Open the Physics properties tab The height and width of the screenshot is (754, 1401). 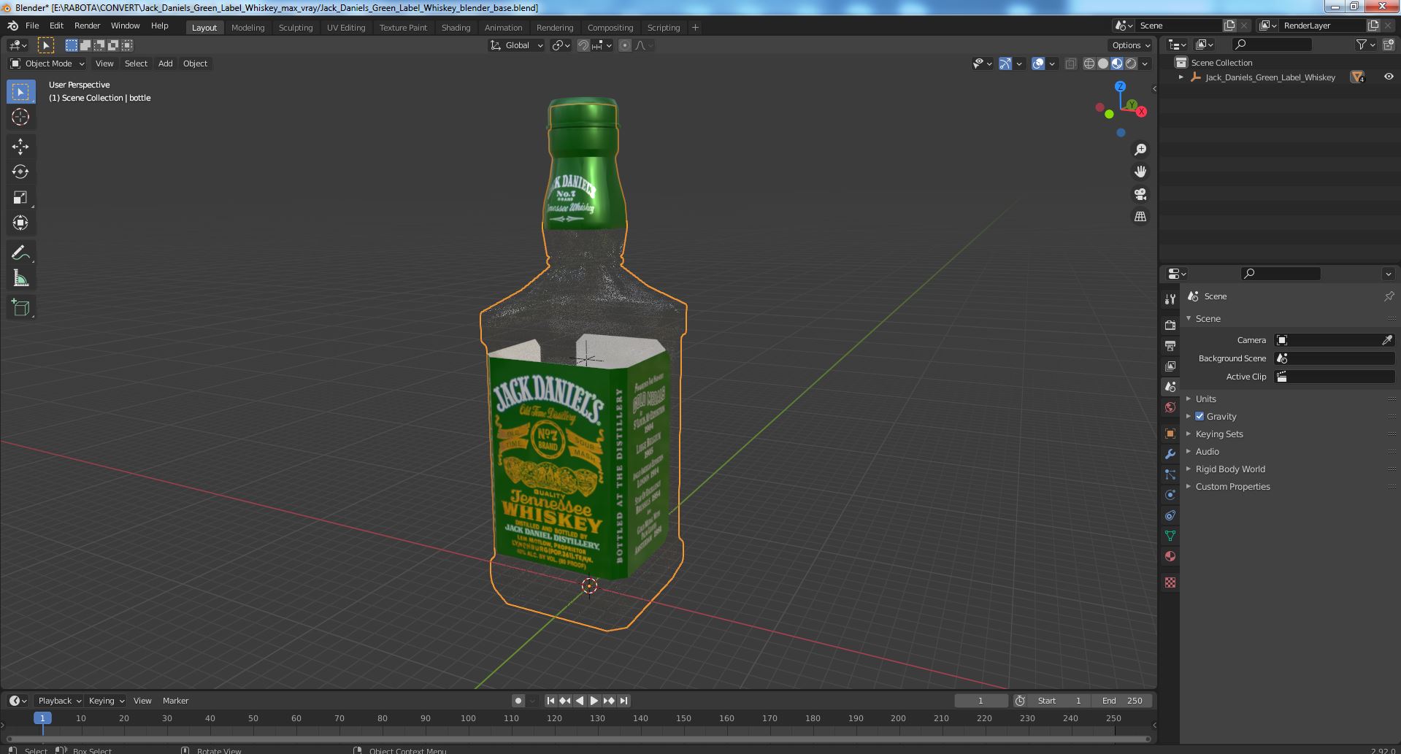(1170, 494)
